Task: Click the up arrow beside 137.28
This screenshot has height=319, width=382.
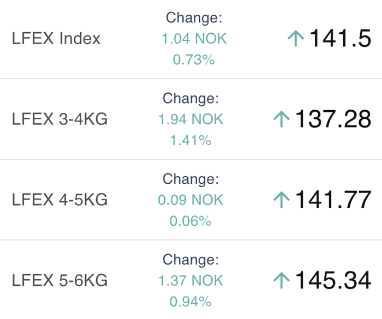Action: pos(282,119)
